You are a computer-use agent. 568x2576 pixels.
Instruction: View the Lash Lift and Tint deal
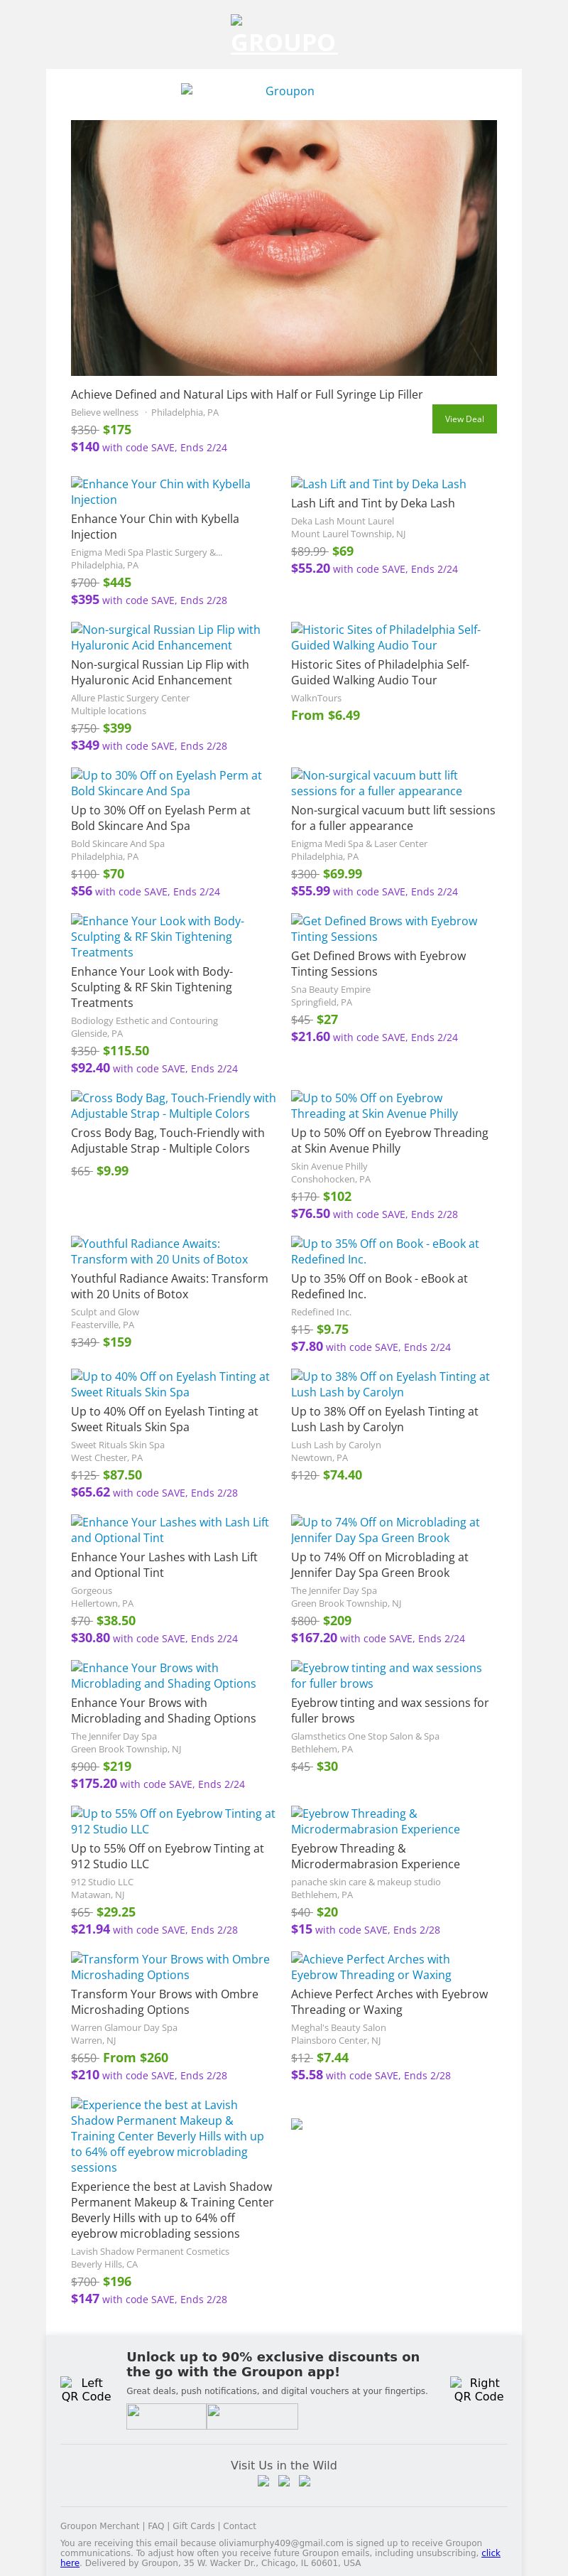click(372, 503)
